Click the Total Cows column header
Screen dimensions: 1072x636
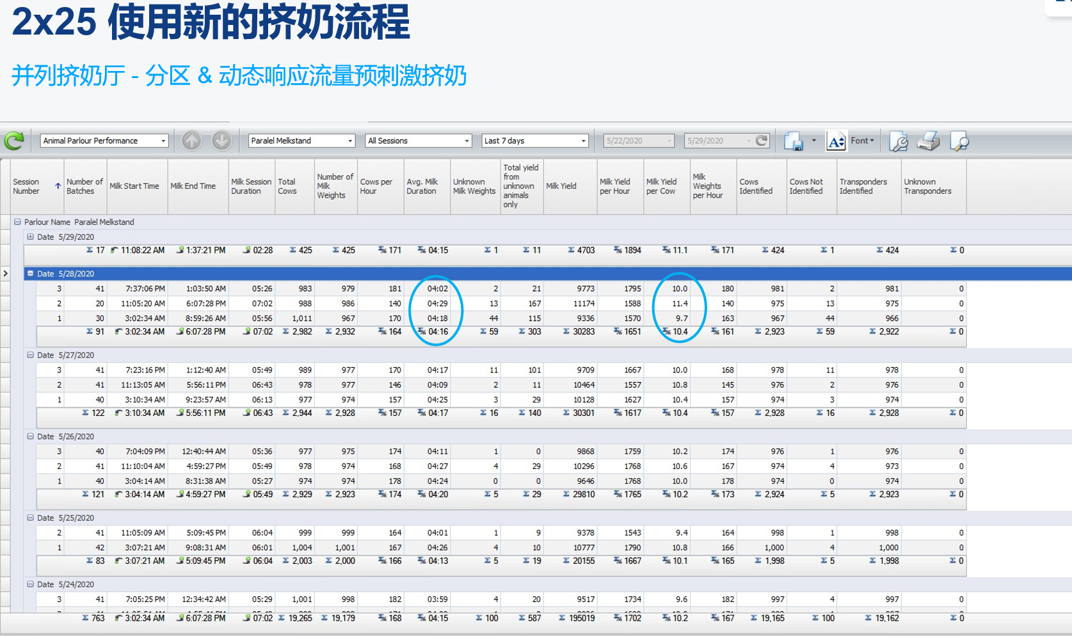pyautogui.click(x=294, y=186)
